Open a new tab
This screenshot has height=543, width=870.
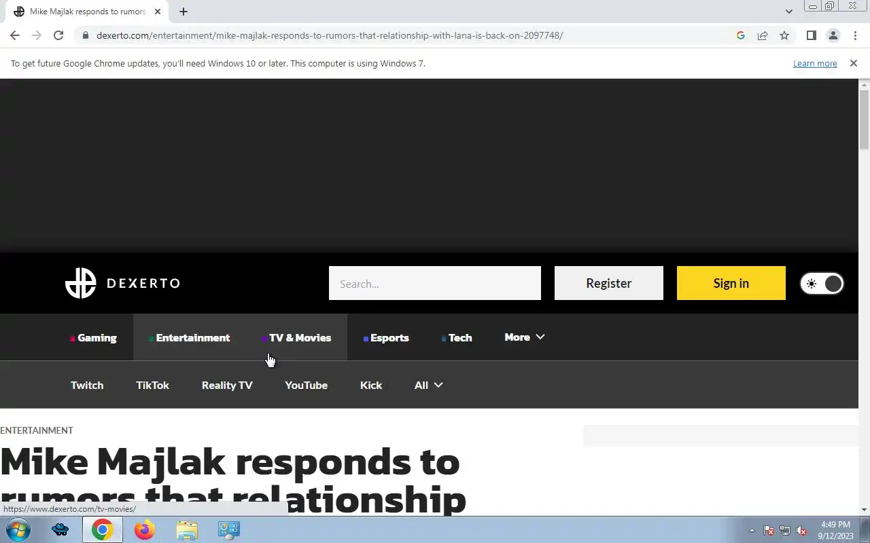(x=184, y=12)
